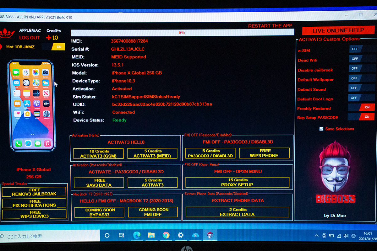The image size is (377, 251).
Task: Click the green Ready device status
Action: point(119,120)
